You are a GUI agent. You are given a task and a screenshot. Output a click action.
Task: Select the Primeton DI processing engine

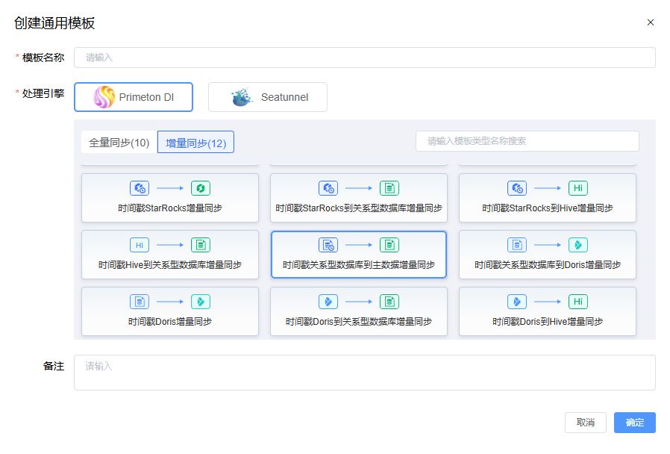point(133,96)
